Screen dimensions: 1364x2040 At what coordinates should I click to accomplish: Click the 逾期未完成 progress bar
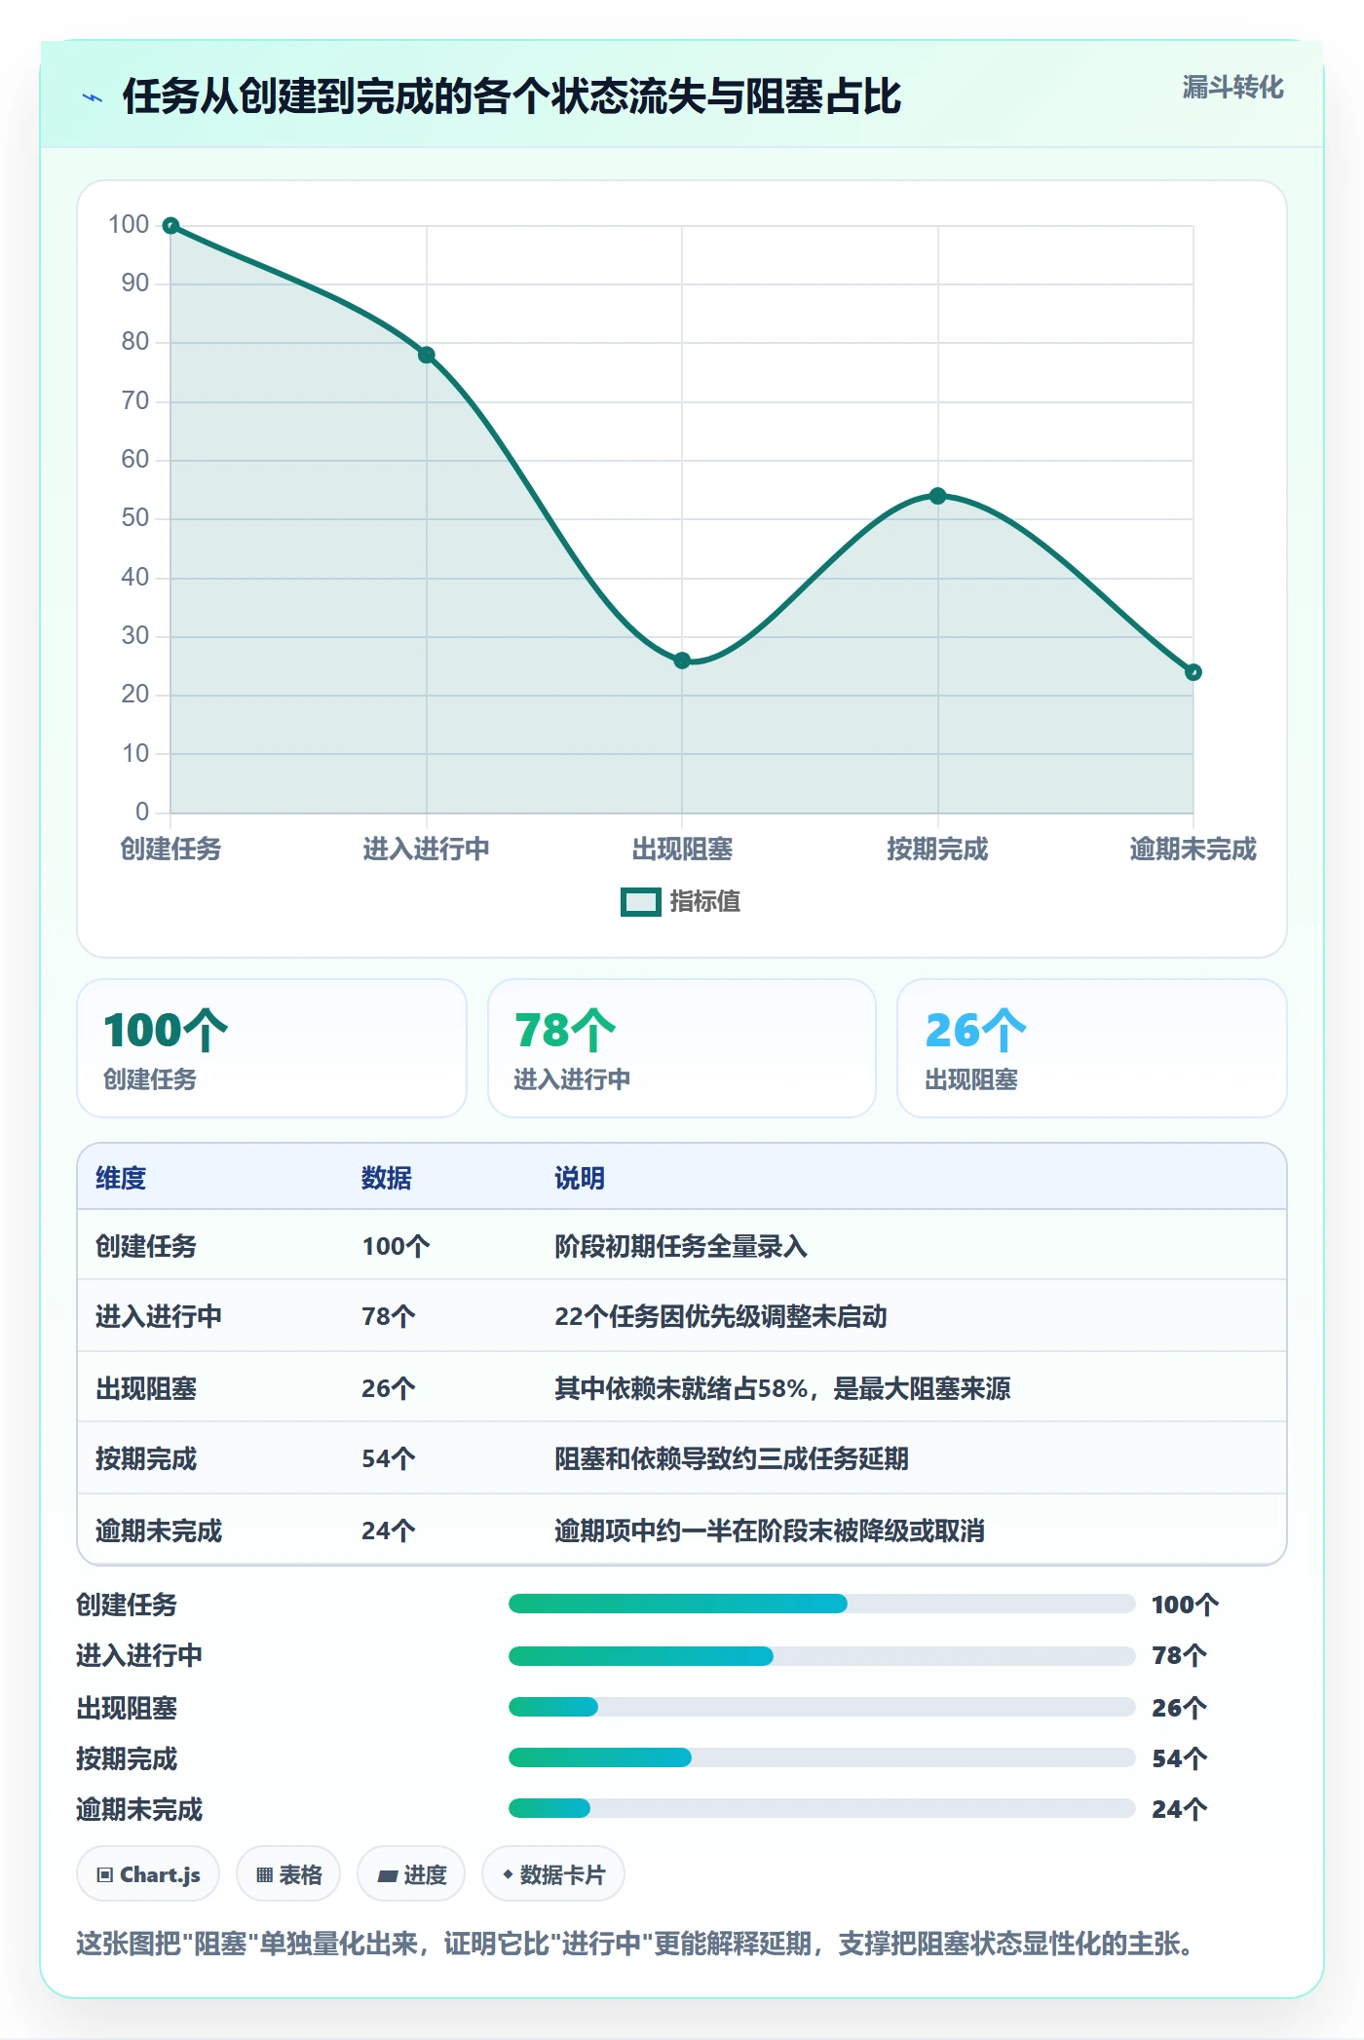click(821, 1808)
